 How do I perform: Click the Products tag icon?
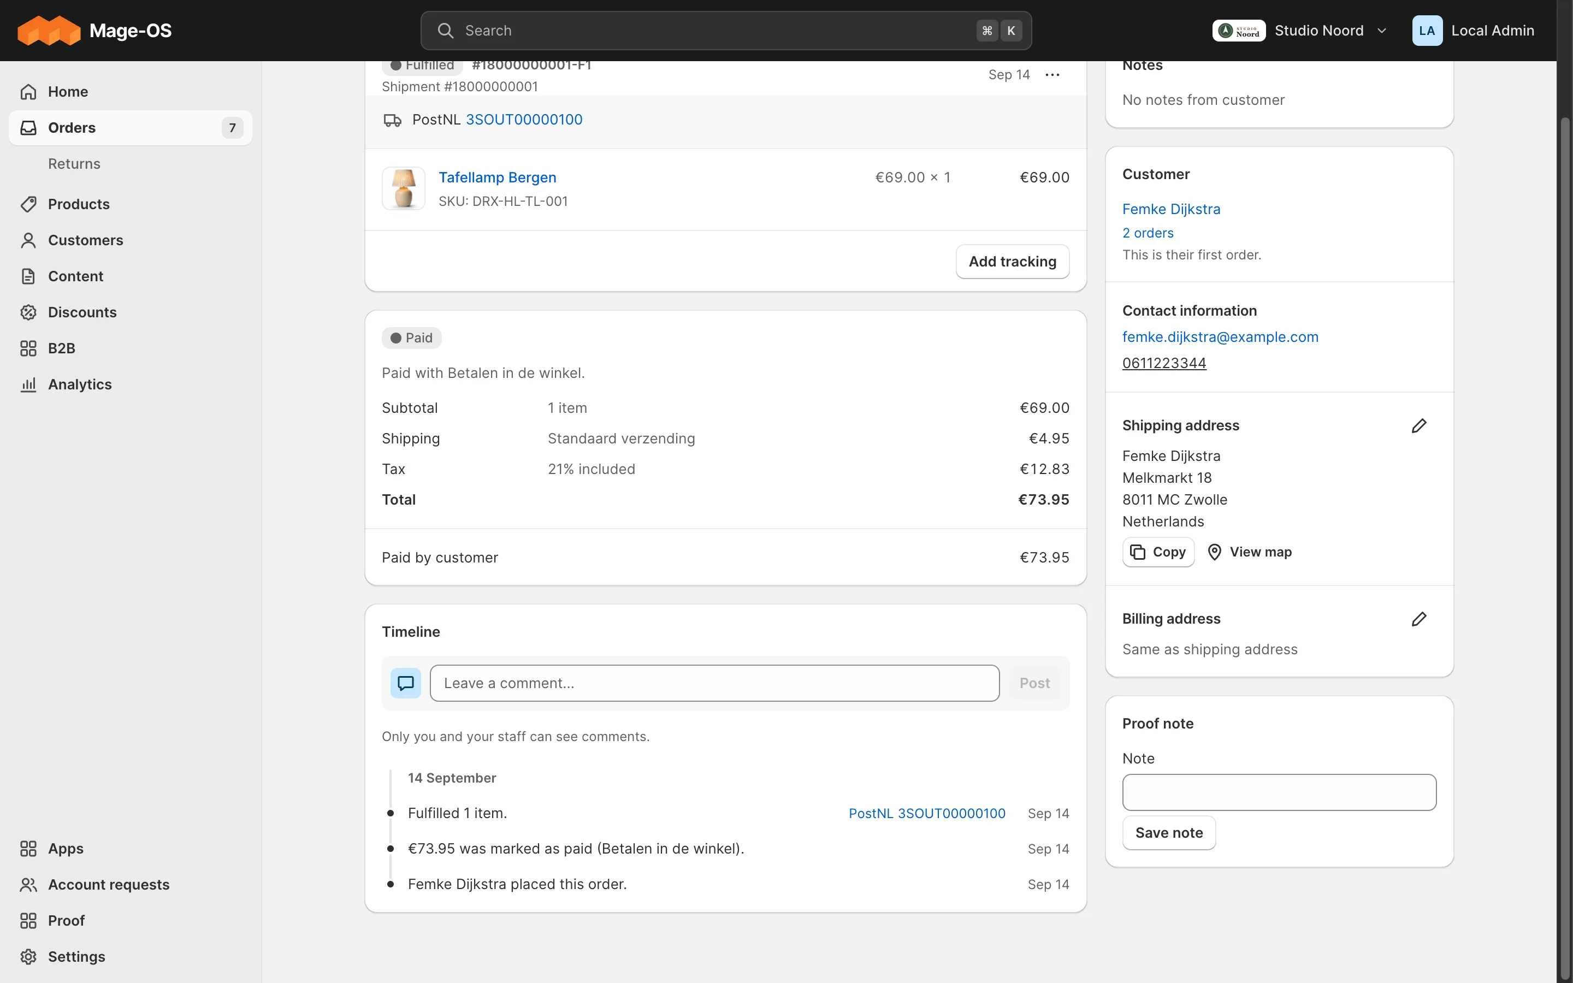pos(28,204)
